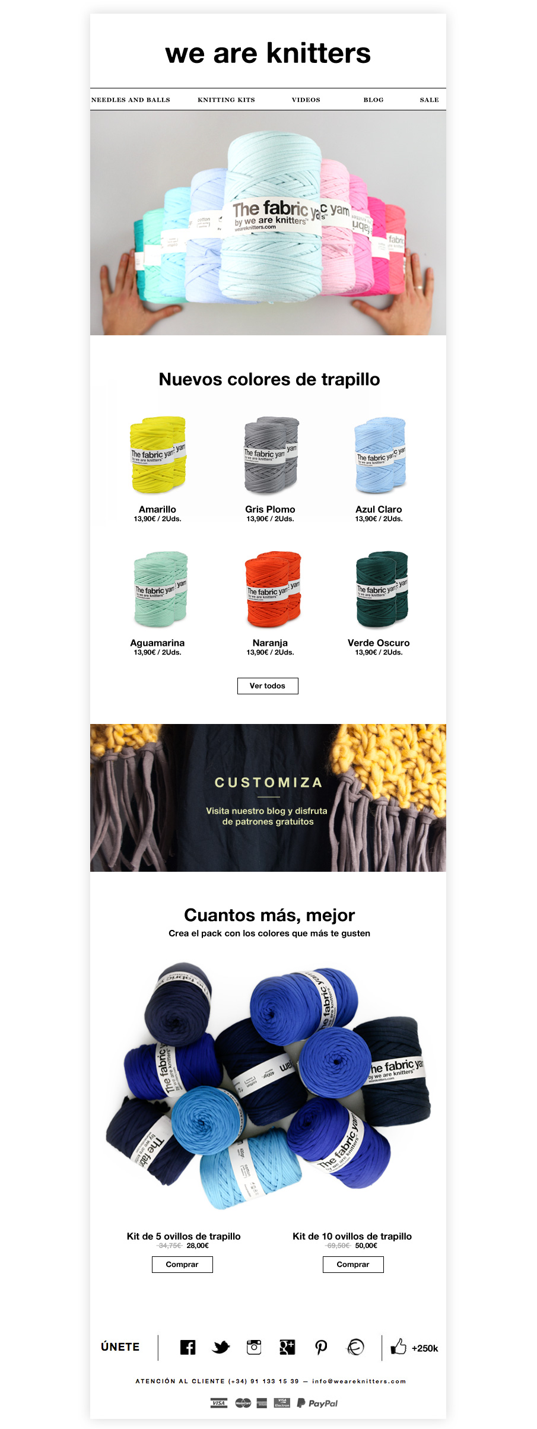Click Comprar under Kit de 10 ovillos
Viewport: 537px width, 1429px height.
pos(353,1264)
